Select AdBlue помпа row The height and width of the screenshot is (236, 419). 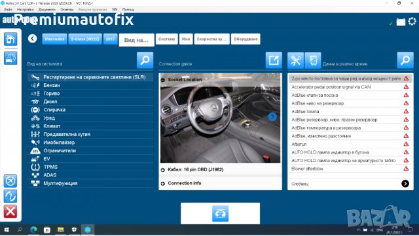pyautogui.click(x=350, y=111)
